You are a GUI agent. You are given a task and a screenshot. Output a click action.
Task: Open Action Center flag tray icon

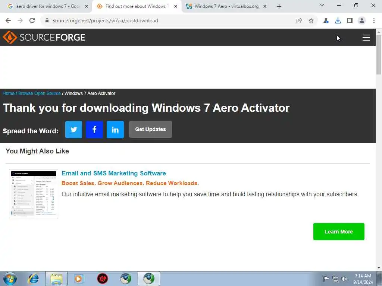tap(326, 279)
